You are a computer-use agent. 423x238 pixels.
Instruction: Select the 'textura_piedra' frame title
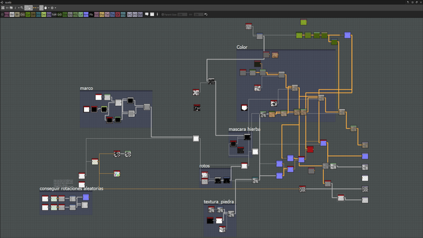tap(219, 202)
